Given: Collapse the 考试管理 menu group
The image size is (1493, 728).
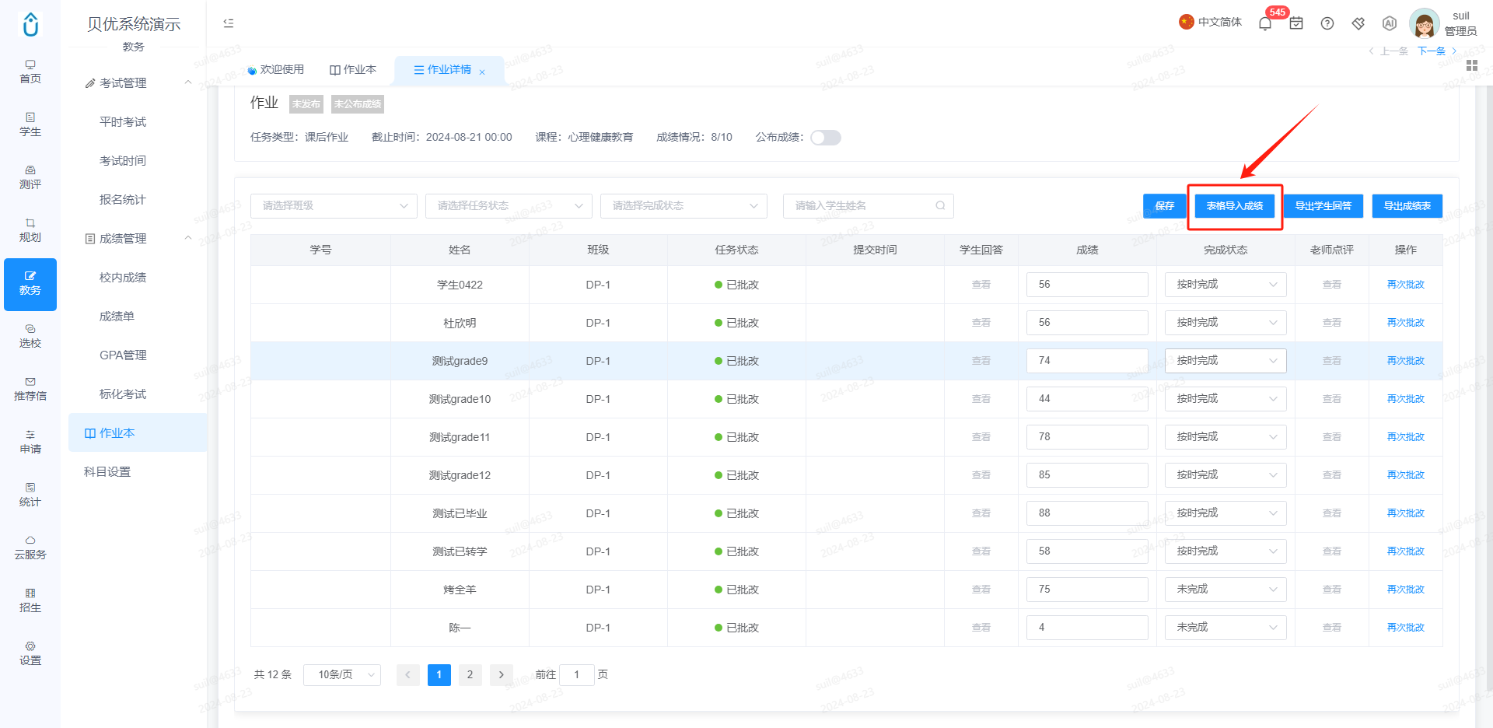Looking at the screenshot, I should (187, 83).
